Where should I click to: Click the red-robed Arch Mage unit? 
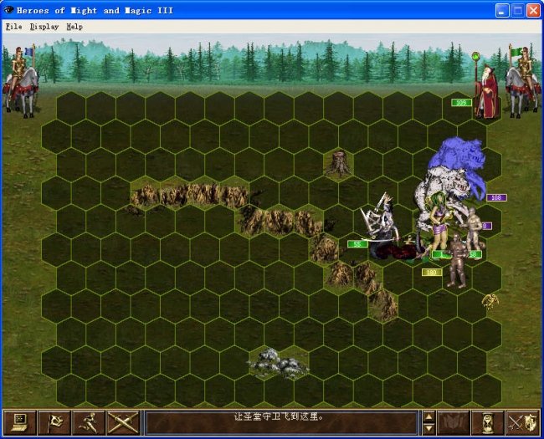click(x=487, y=90)
